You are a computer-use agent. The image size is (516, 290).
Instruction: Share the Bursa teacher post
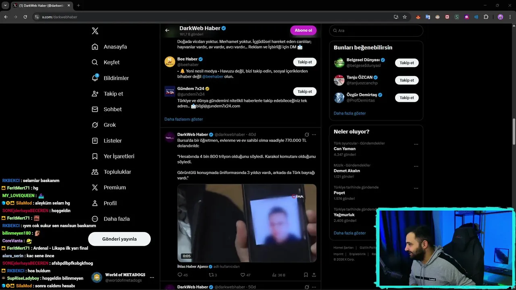coord(314,275)
